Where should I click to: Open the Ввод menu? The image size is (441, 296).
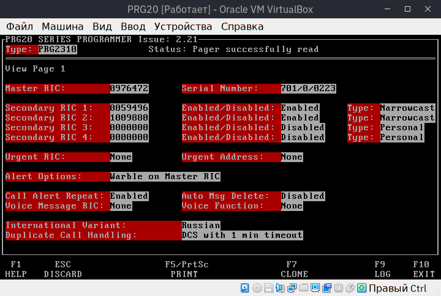(133, 26)
